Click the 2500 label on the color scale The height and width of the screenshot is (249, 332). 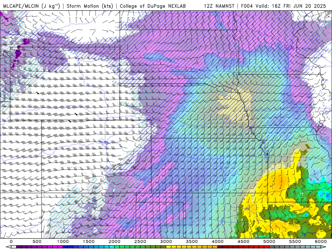pos(140,242)
